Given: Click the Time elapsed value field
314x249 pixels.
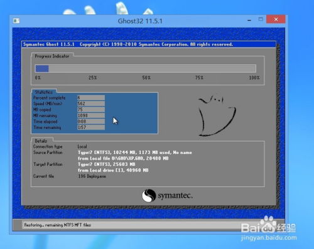Looking at the screenshot, I should pyautogui.click(x=91, y=121).
